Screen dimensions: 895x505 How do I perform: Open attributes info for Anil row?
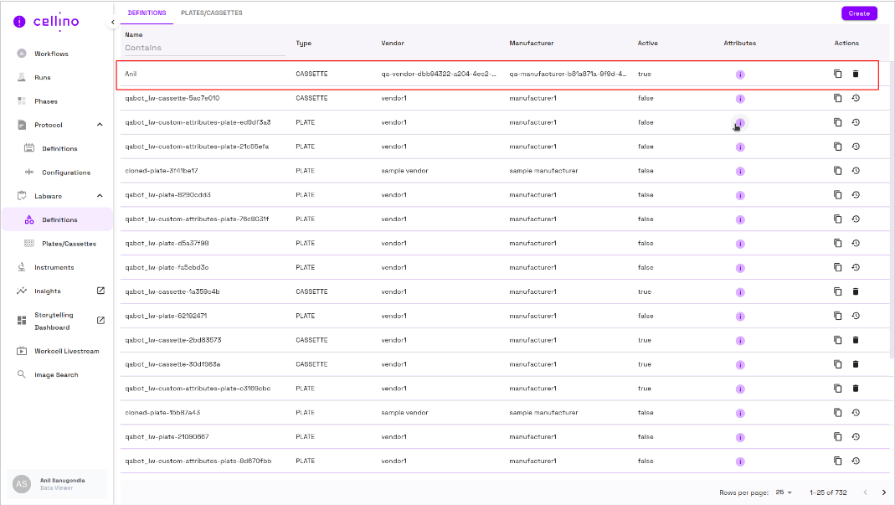click(x=740, y=75)
